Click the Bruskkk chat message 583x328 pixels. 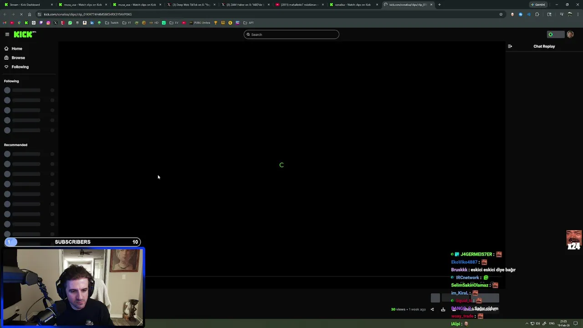[483, 270]
